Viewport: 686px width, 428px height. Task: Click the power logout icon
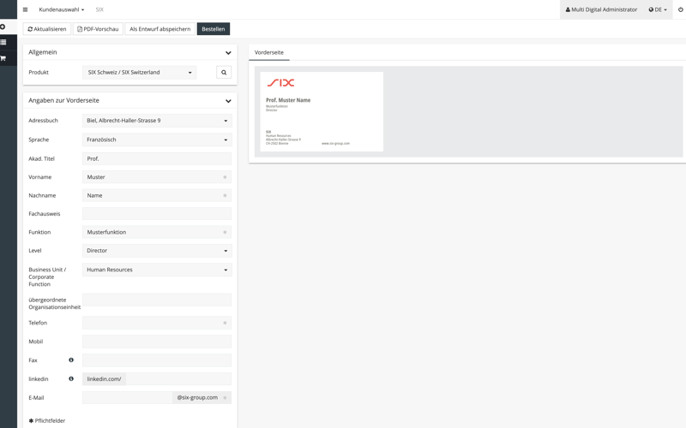click(x=680, y=9)
